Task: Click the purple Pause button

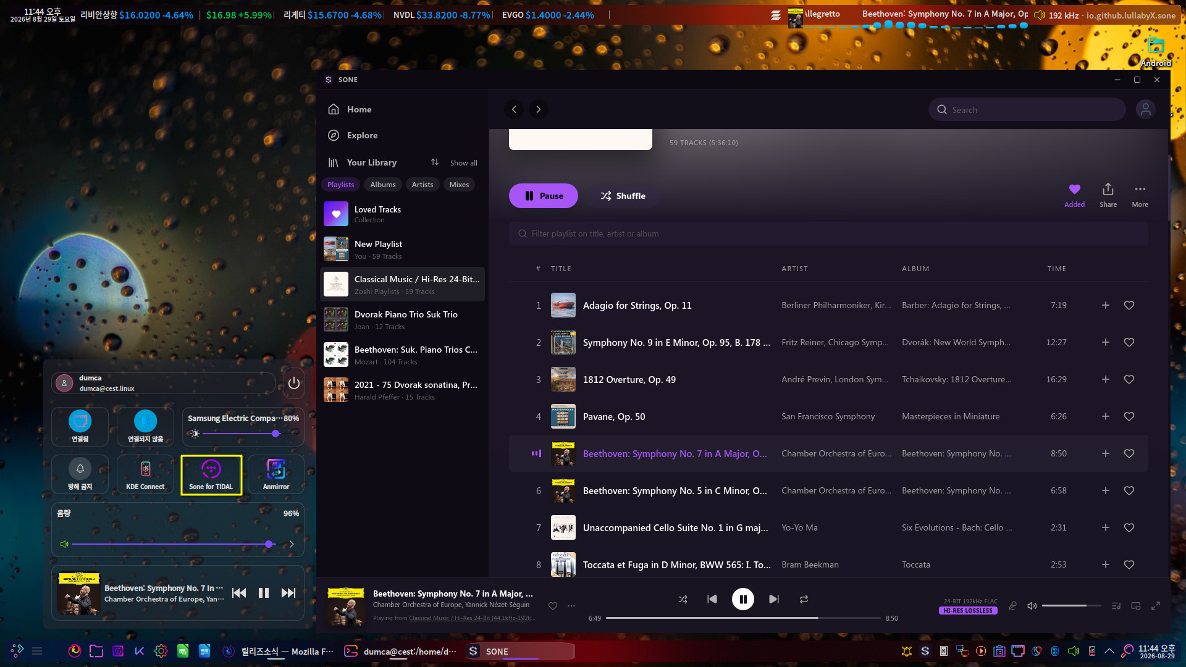Action: [544, 196]
